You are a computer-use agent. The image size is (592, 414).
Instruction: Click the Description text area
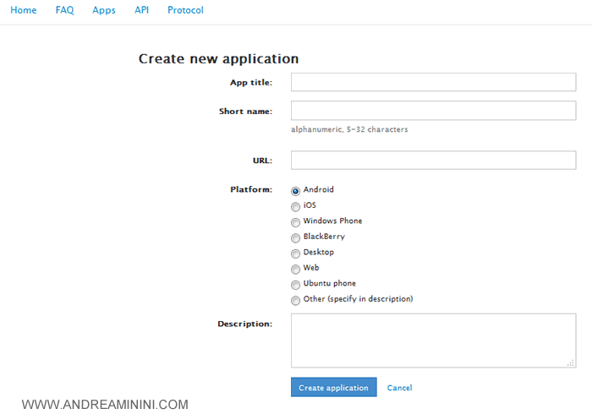click(433, 340)
